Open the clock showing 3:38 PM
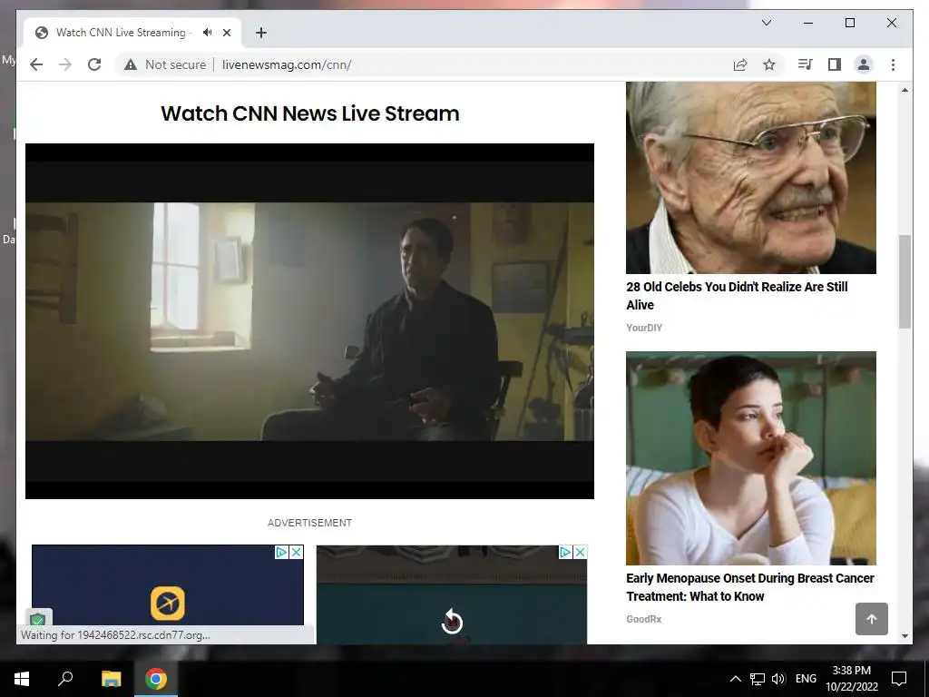Image resolution: width=929 pixels, height=697 pixels. [851, 679]
